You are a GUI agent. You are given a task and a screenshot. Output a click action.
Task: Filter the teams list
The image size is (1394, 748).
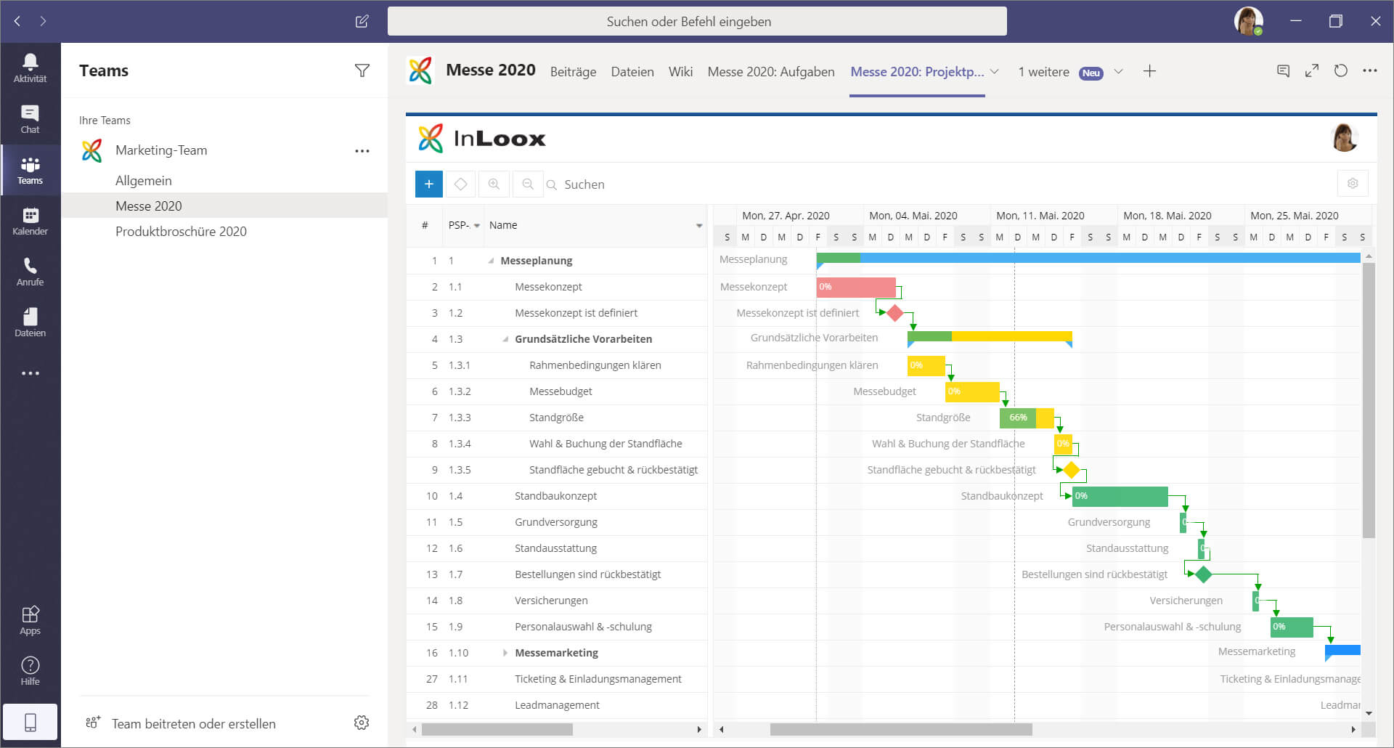point(362,70)
